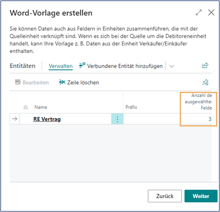Image resolution: width=220 pixels, height=212 pixels.
Task: Click the pin/unpin action bar icon
Action: (205, 82)
